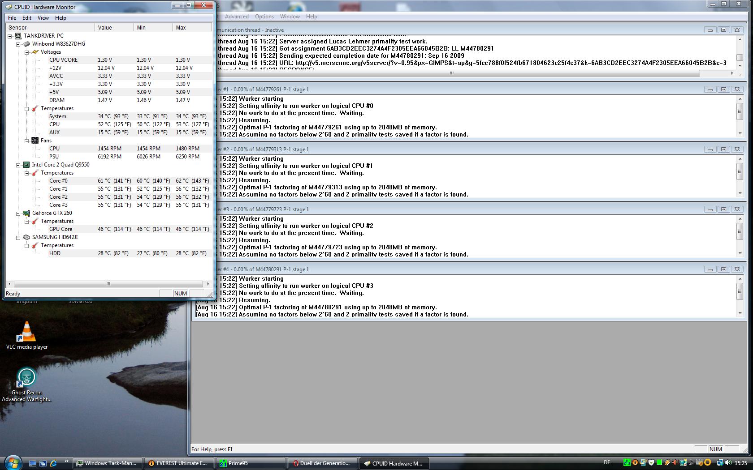This screenshot has width=753, height=470.
Task: Switch to Windows Task-Manager taskbar button
Action: 108,463
